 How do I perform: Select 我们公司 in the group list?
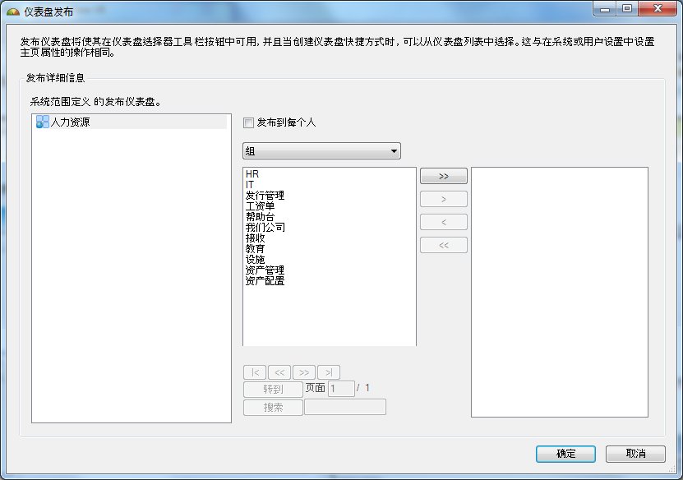(265, 228)
